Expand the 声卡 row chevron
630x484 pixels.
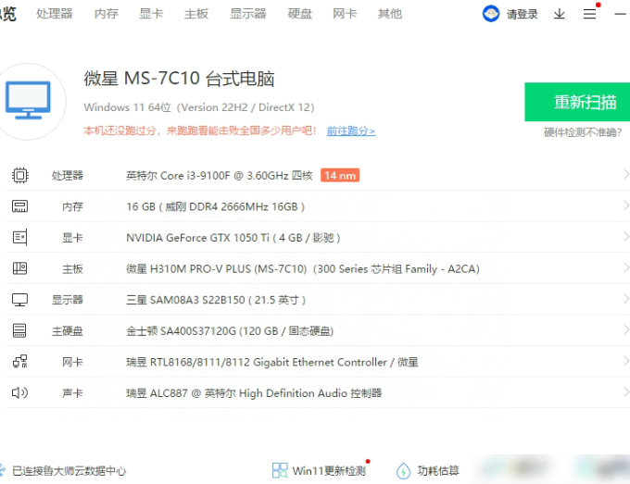click(x=626, y=392)
